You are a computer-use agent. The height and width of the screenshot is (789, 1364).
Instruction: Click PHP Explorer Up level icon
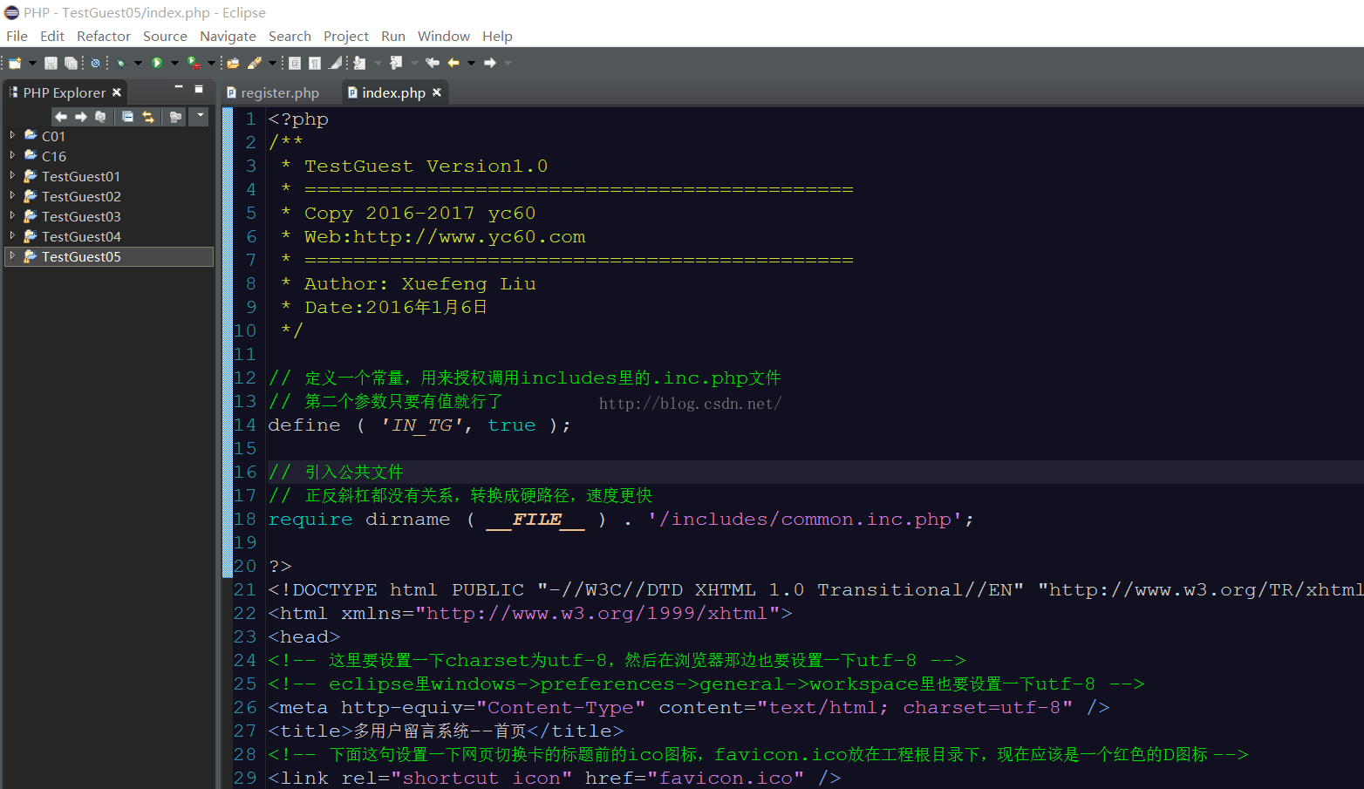click(x=100, y=116)
